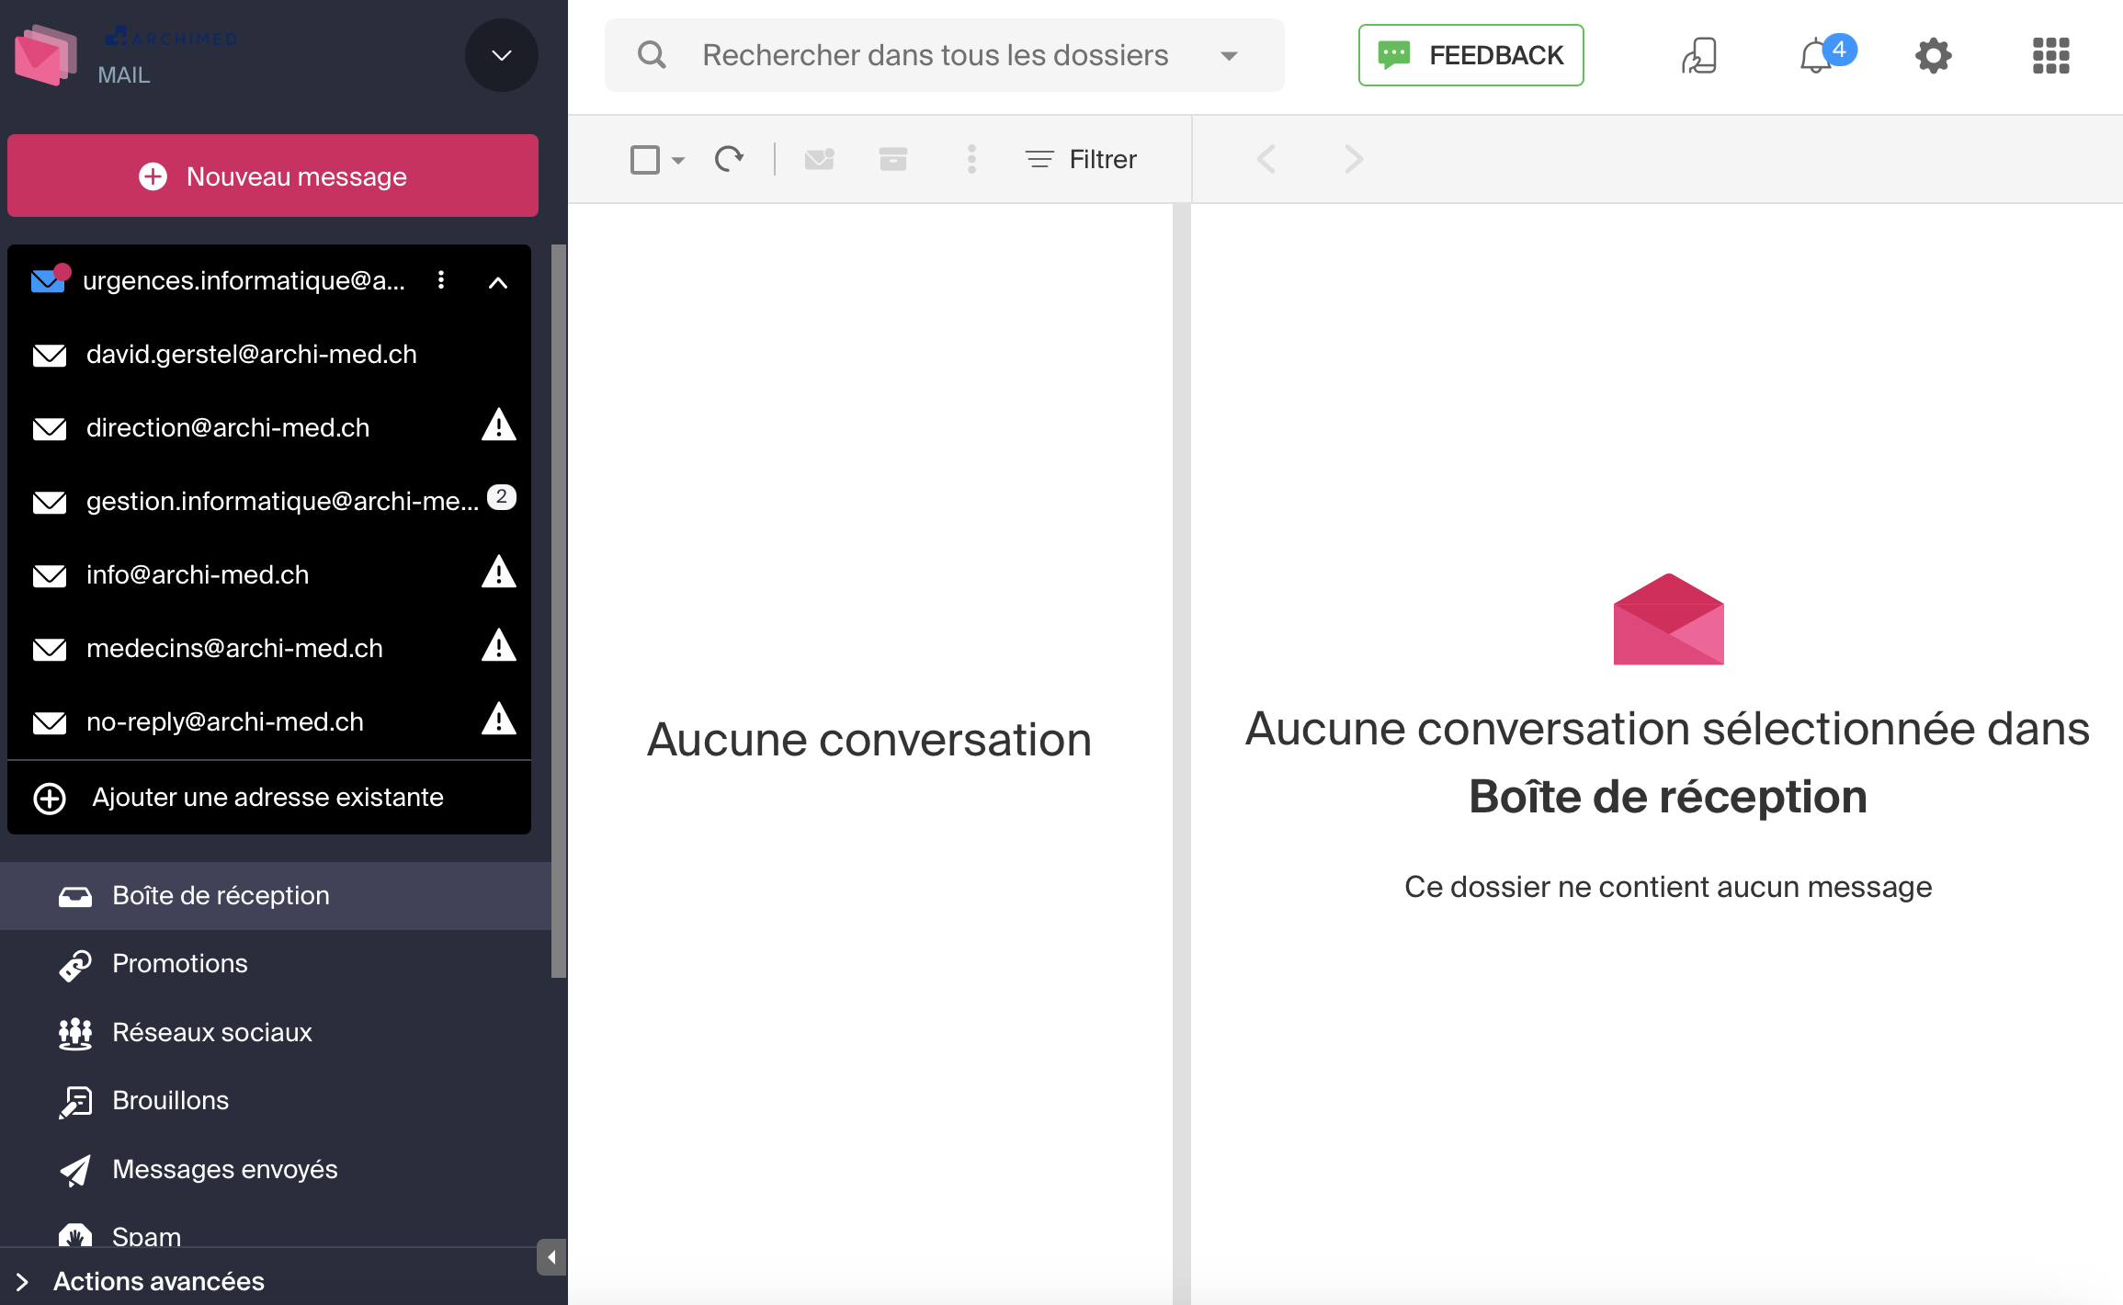Open the Brouillons folder
Screen dimensions: 2123x1305
[x=170, y=1100]
